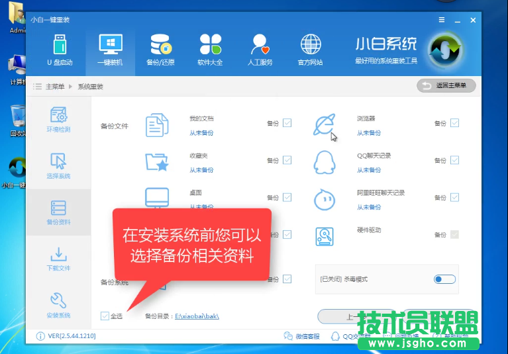This screenshot has width=508, height=354.
Task: Click the 阿里旺旺 chat icon
Action: pyautogui.click(x=325, y=200)
